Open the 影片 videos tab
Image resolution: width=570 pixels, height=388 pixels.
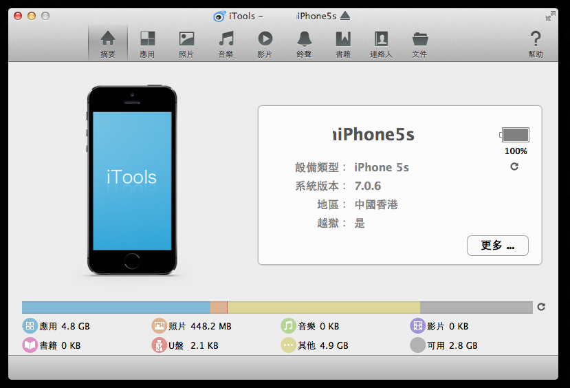(265, 44)
